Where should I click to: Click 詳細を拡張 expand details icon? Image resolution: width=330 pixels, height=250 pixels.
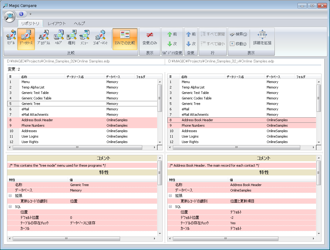(x=262, y=38)
